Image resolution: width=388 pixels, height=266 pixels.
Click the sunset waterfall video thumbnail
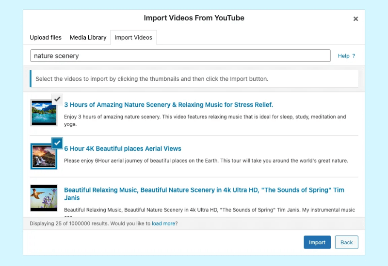pyautogui.click(x=44, y=156)
